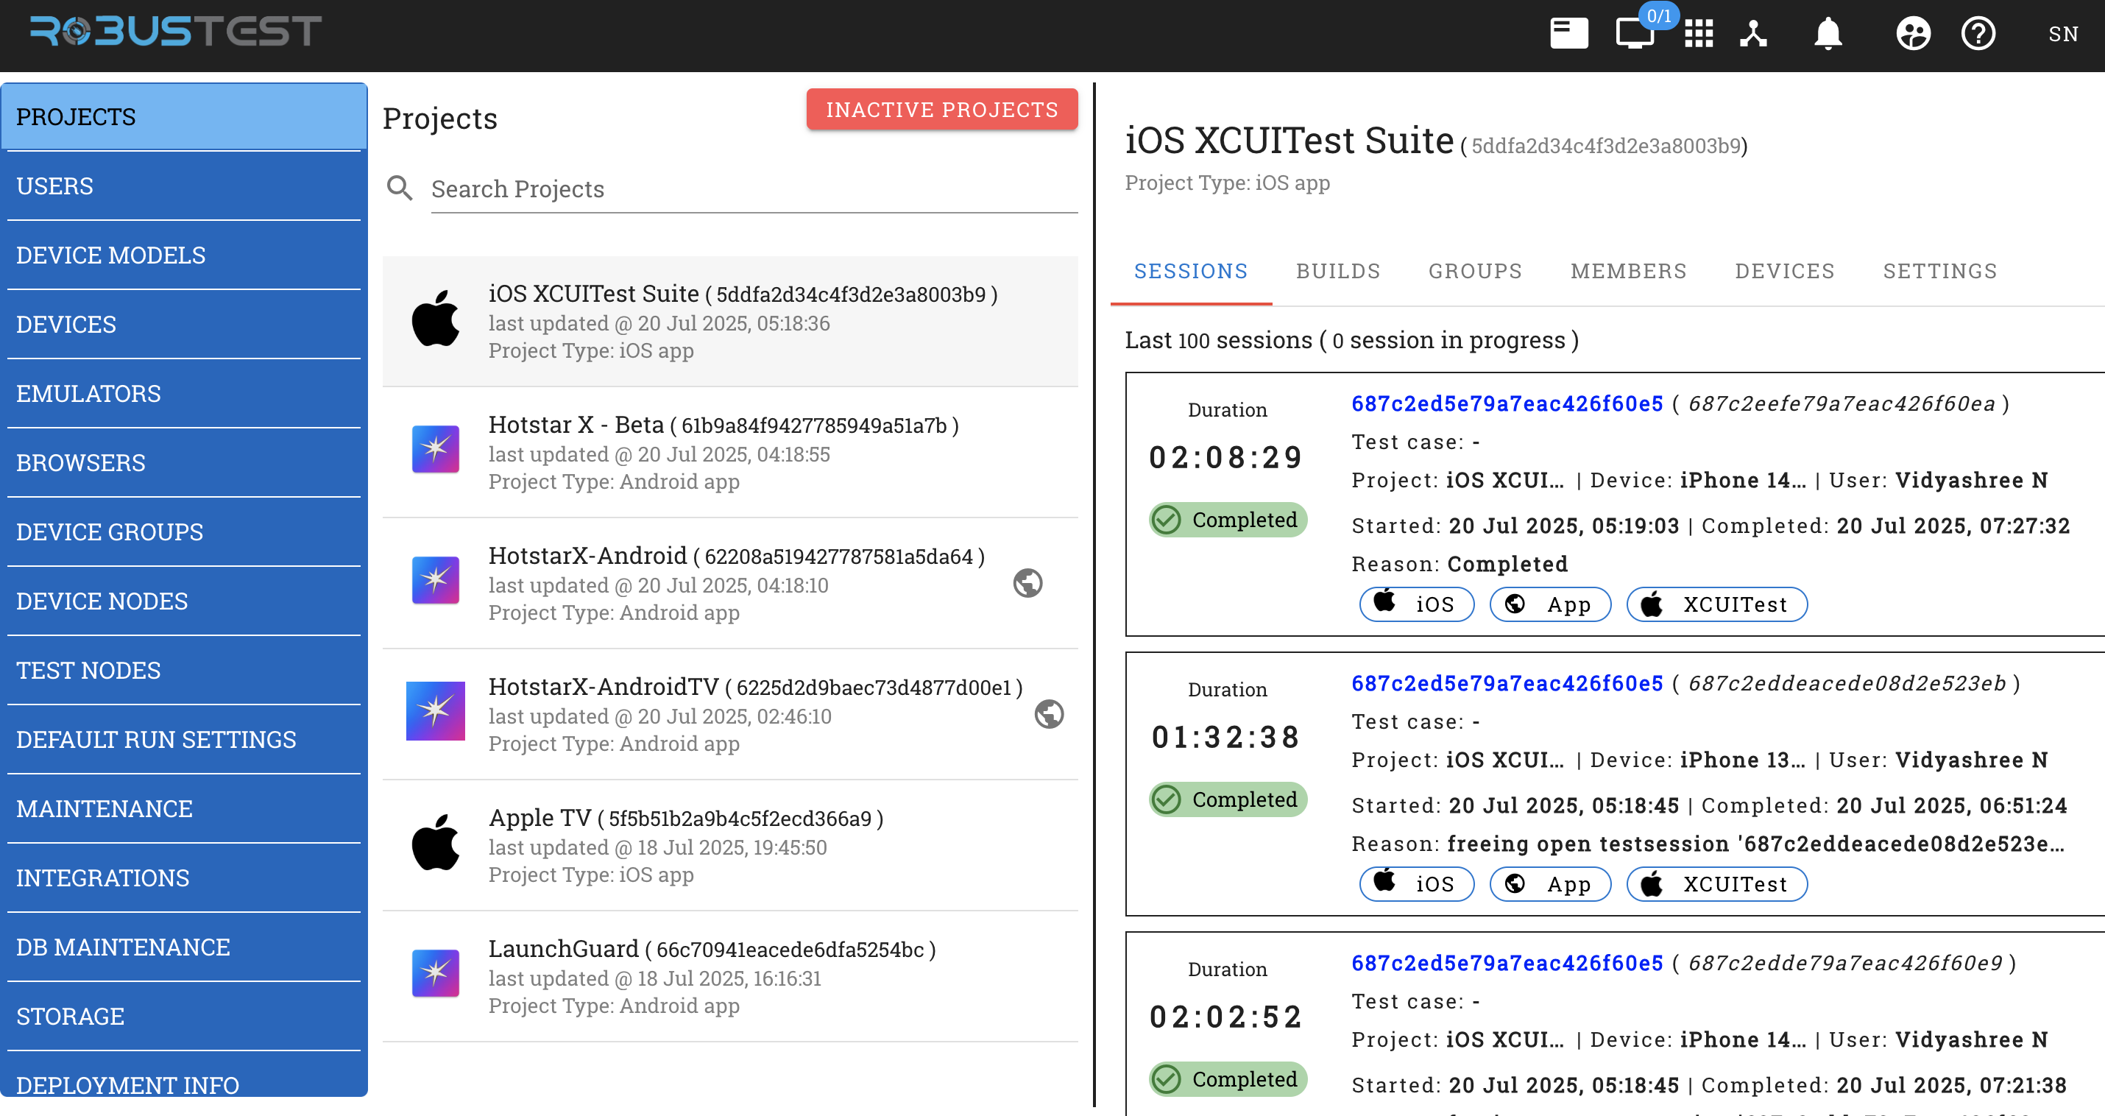Open the Deployment Info sidebar section

click(184, 1084)
